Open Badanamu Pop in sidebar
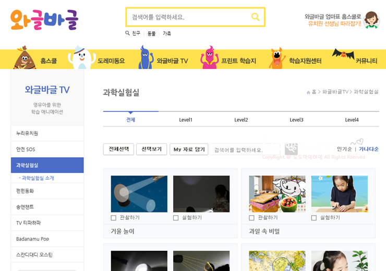 tap(47, 239)
